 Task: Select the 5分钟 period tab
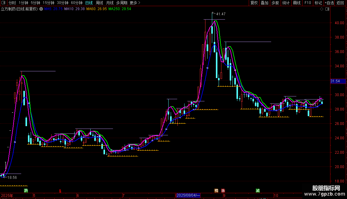[x=35, y=3]
